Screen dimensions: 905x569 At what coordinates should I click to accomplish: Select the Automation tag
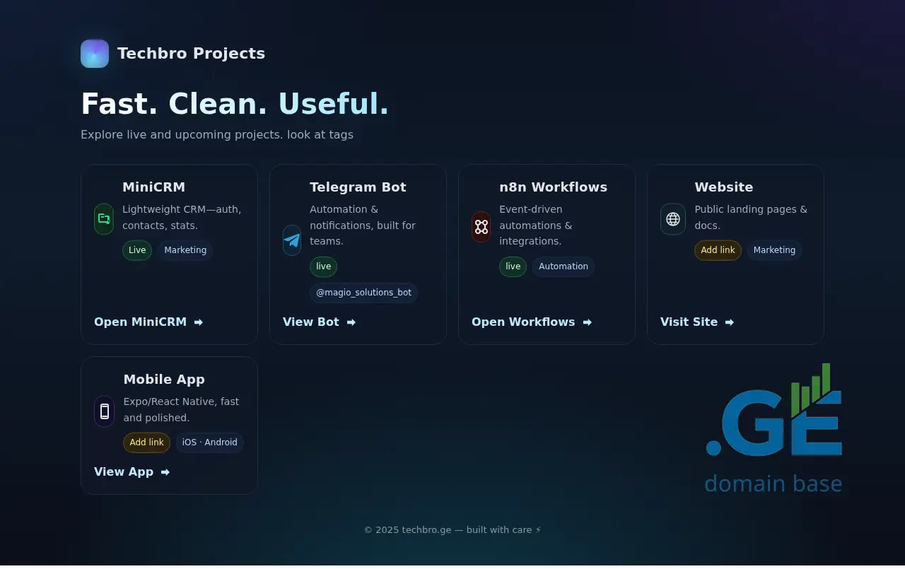(563, 266)
